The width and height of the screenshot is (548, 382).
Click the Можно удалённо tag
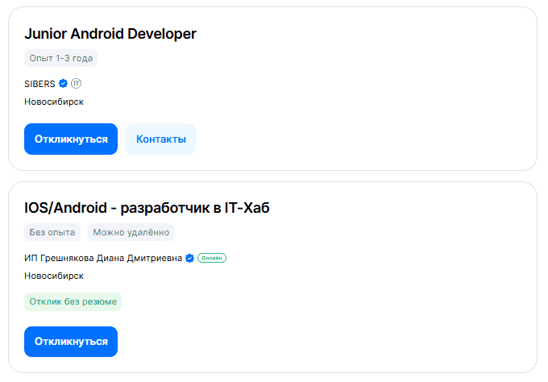point(131,232)
